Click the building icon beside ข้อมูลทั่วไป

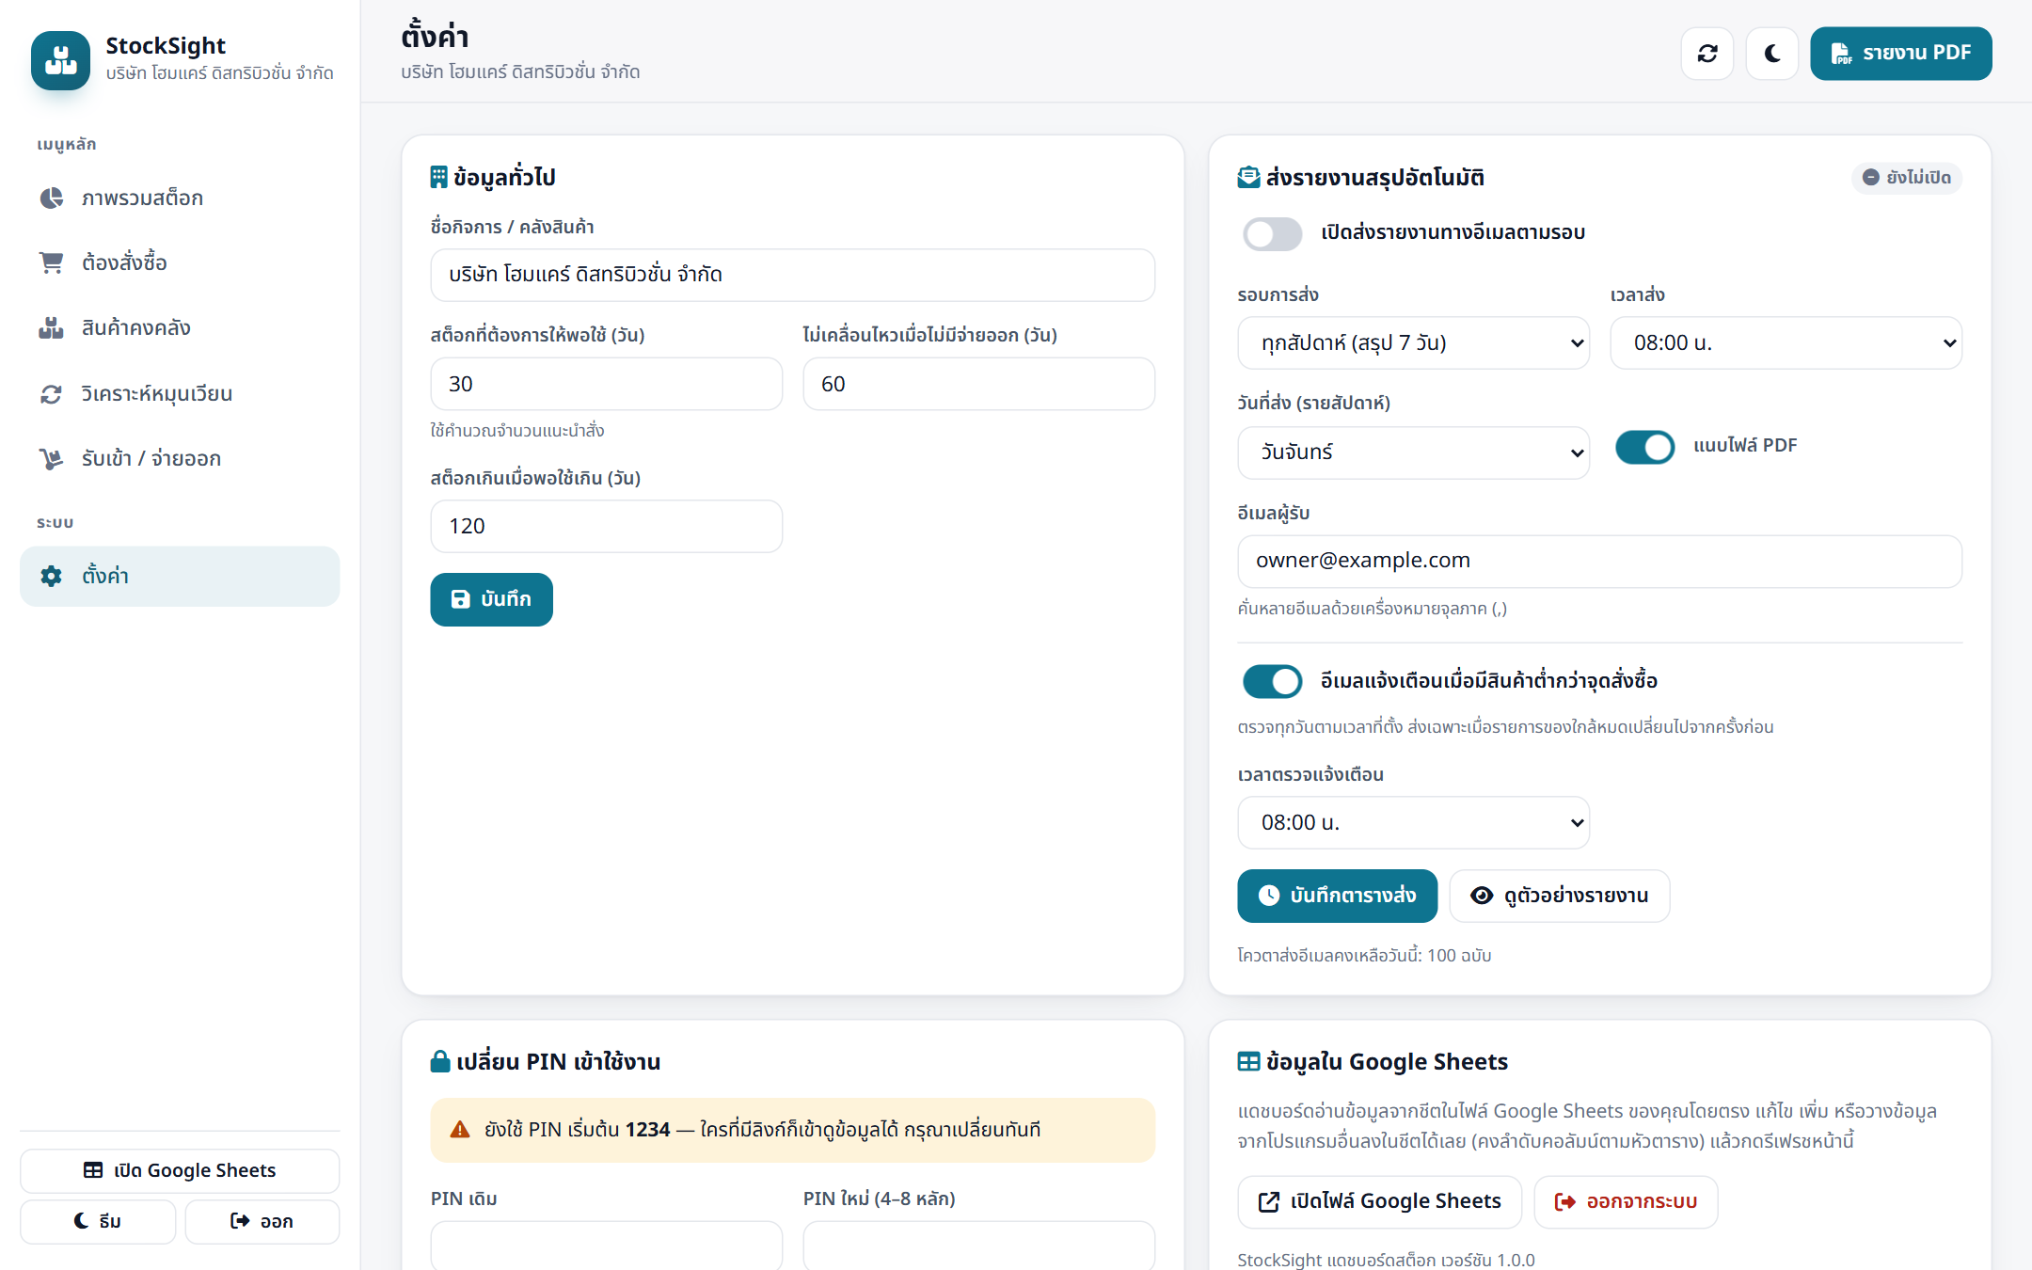click(x=438, y=177)
